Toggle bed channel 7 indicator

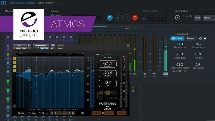tap(50, 37)
